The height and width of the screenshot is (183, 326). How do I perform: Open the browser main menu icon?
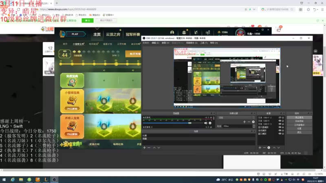pyautogui.click(x=322, y=9)
